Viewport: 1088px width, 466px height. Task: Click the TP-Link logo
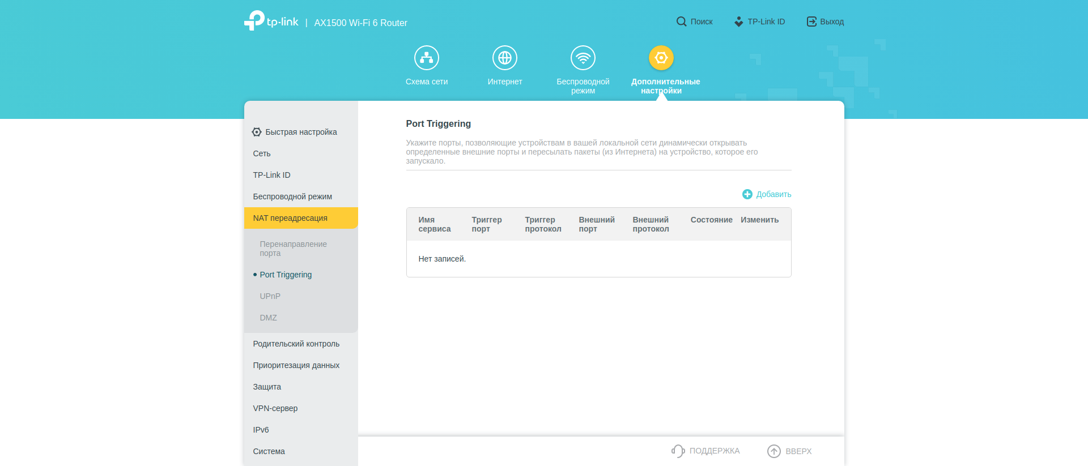pyautogui.click(x=271, y=21)
